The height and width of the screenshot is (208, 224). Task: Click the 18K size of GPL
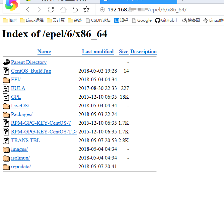click(124, 97)
